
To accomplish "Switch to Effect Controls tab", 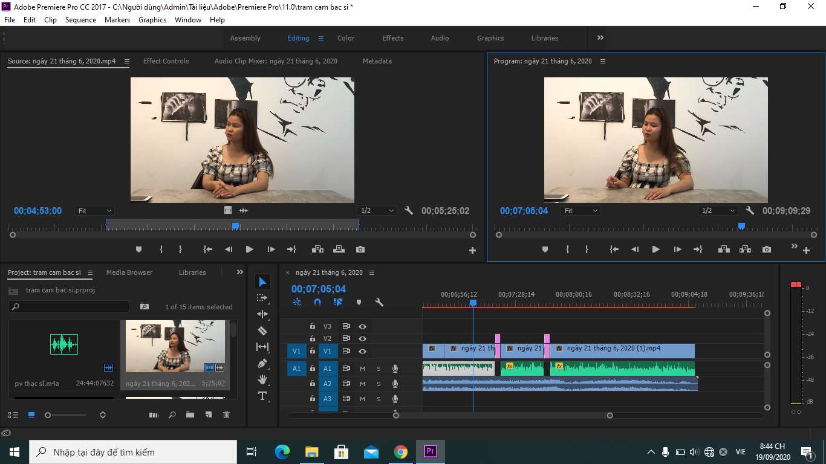I will (x=166, y=61).
